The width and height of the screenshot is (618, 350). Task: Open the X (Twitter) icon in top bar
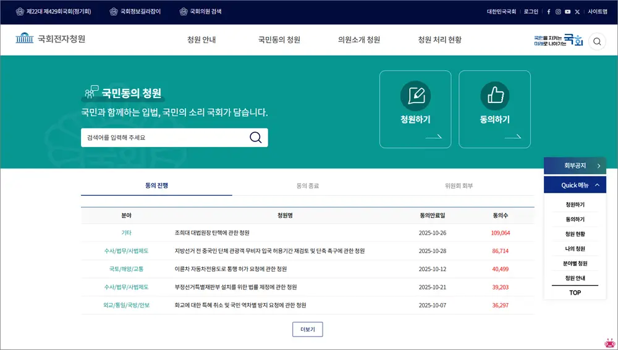coord(577,12)
